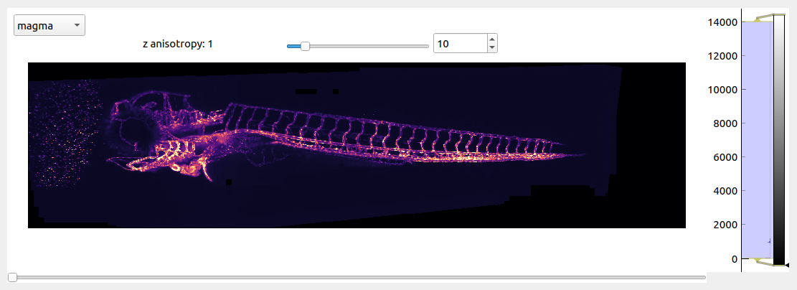Screen dimensions: 797x290
Task: Click the grayscale gradient color bar
Action: coord(778,140)
